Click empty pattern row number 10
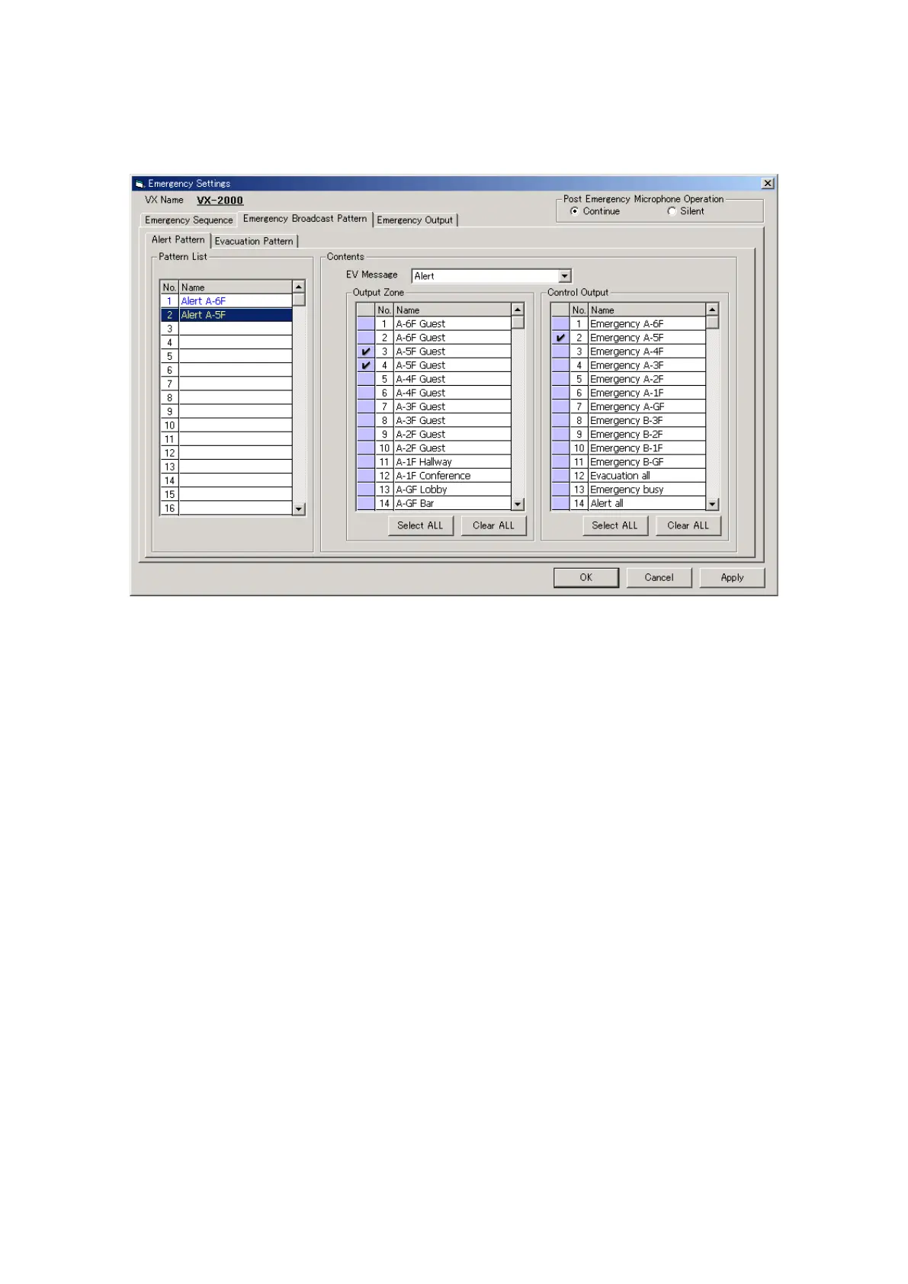Screen dimensions: 908x1284 [226, 425]
